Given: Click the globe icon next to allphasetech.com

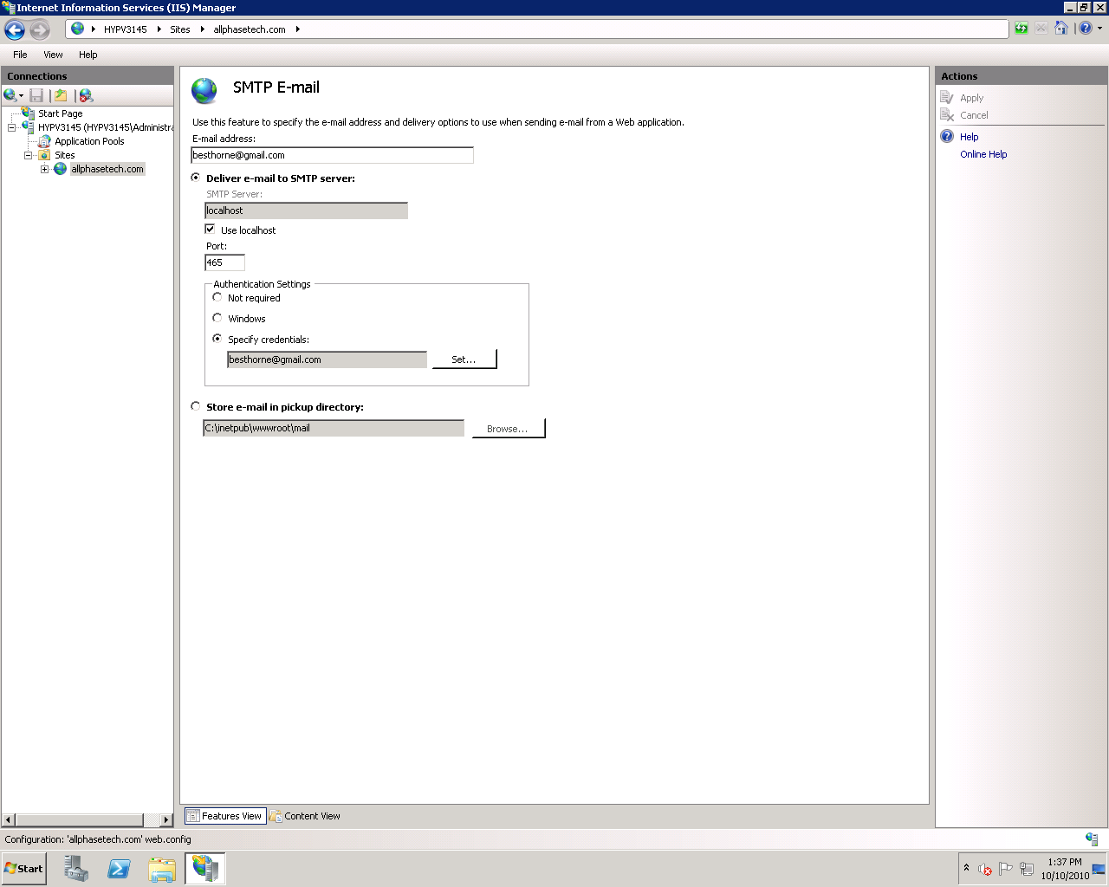Looking at the screenshot, I should point(60,169).
